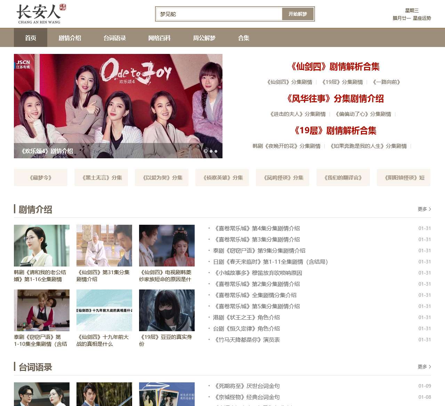Open the 网络百科 navigation tab
Image resolution: width=445 pixels, height=406 pixels.
coord(160,38)
